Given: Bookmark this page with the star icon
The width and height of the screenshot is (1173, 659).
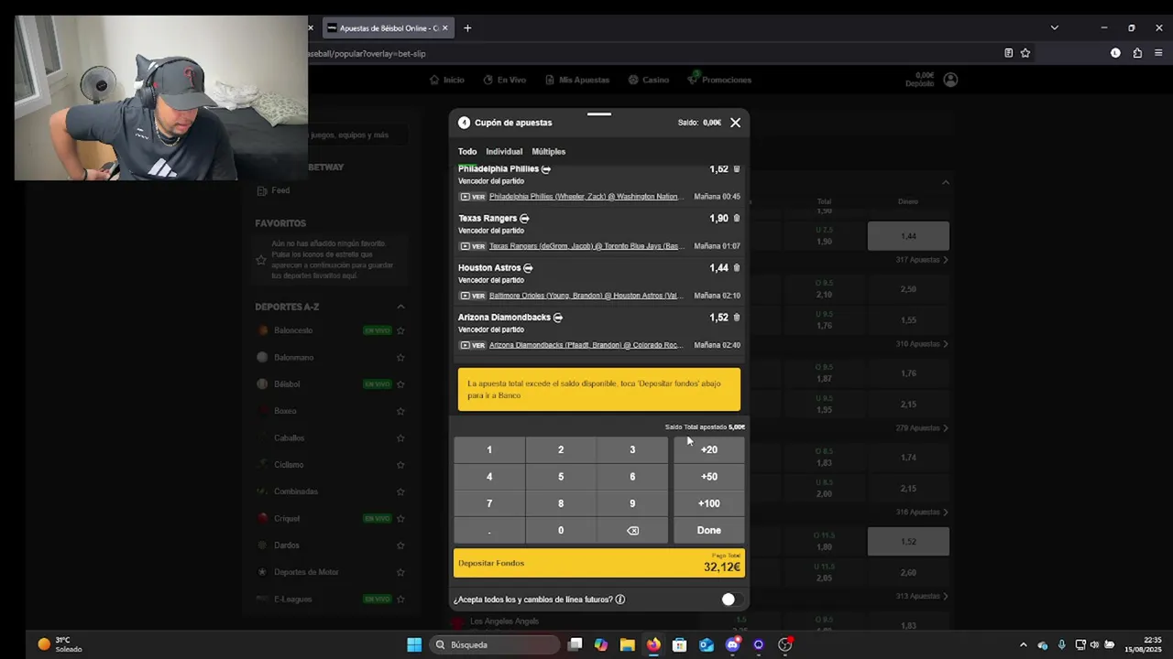Looking at the screenshot, I should (x=1025, y=53).
